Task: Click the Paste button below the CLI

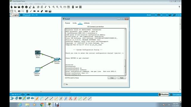Action: 122,78
